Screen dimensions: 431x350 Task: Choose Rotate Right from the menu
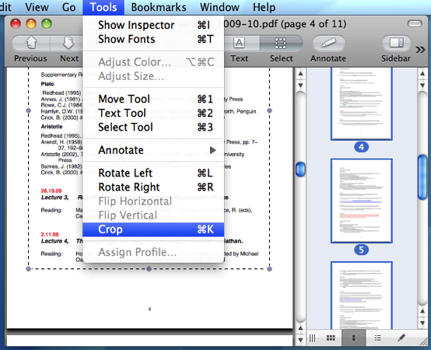point(153,187)
